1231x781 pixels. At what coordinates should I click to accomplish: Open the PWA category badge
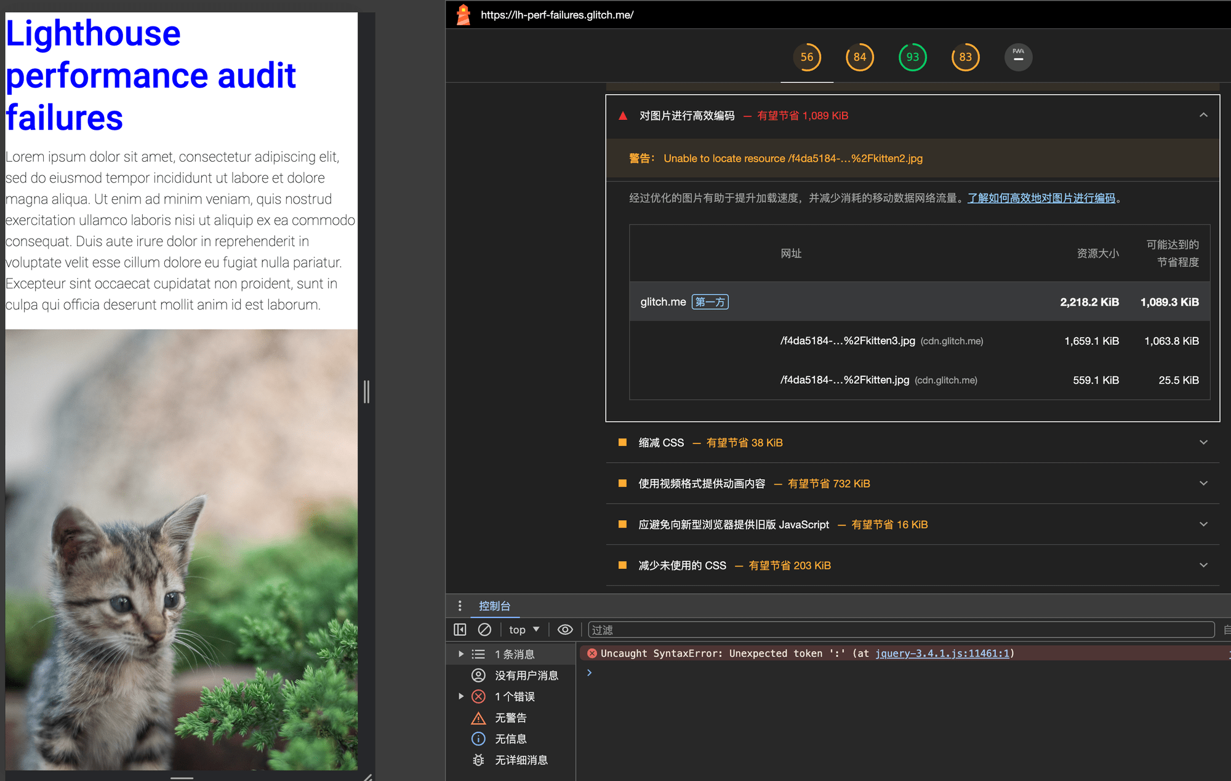coord(1018,57)
